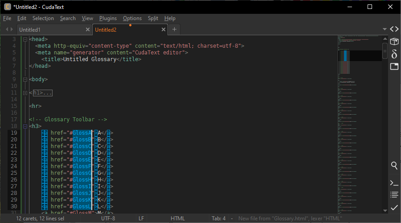Show the Output lines panel
This screenshot has height=223, width=401.
pyautogui.click(x=394, y=195)
